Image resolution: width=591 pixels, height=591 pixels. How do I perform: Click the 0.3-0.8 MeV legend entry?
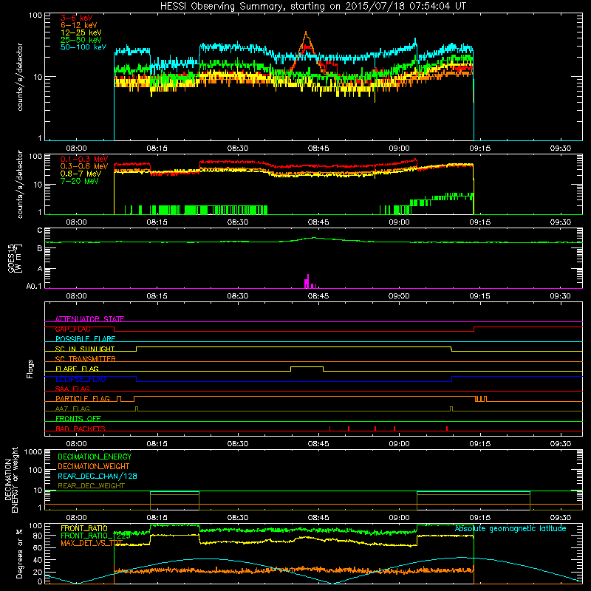pyautogui.click(x=84, y=166)
